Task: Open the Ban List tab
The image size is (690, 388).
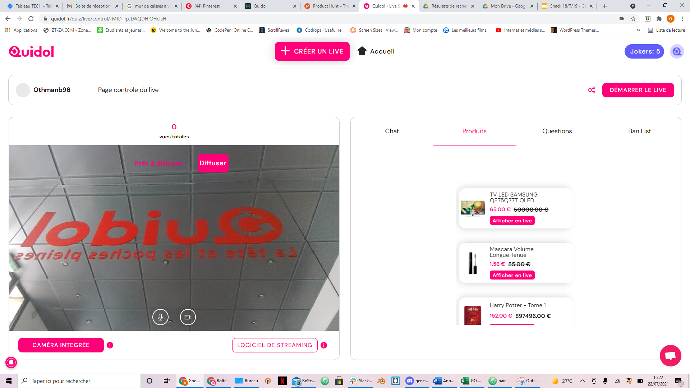Action: pyautogui.click(x=639, y=131)
